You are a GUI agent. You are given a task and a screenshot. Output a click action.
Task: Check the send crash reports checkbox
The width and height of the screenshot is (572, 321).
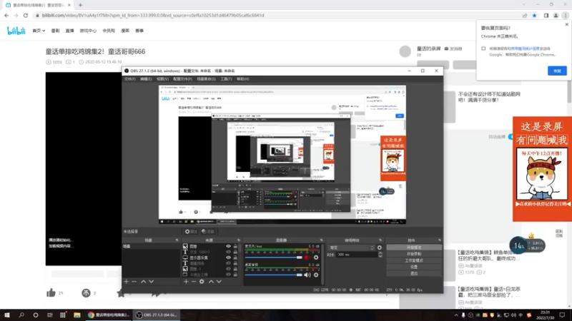(483, 49)
